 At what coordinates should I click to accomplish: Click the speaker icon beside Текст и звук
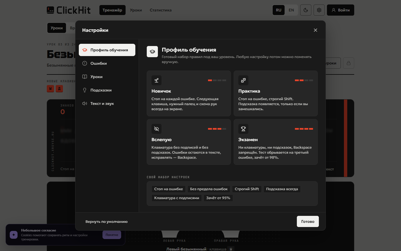click(85, 103)
